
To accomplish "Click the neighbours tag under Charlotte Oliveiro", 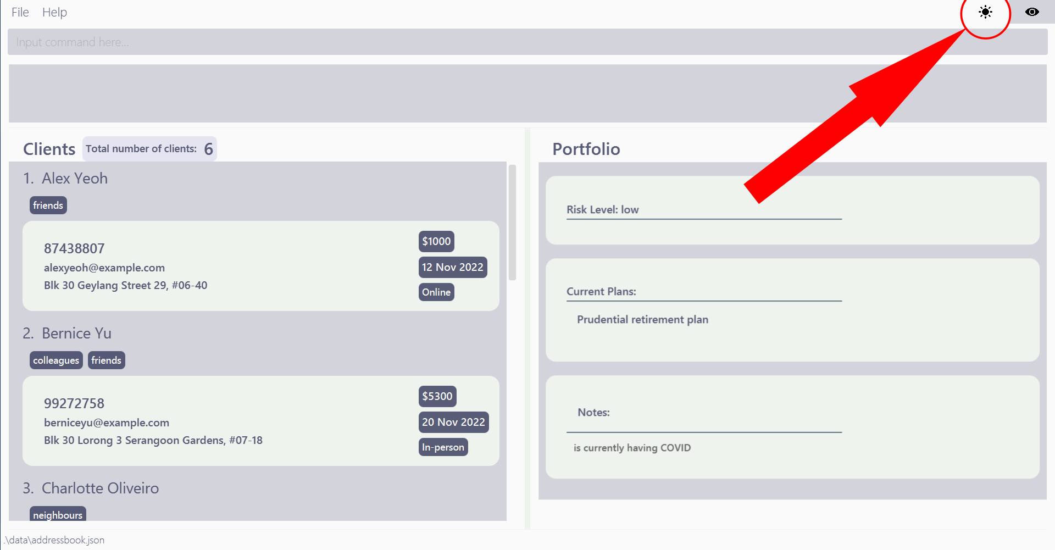I will [58, 514].
